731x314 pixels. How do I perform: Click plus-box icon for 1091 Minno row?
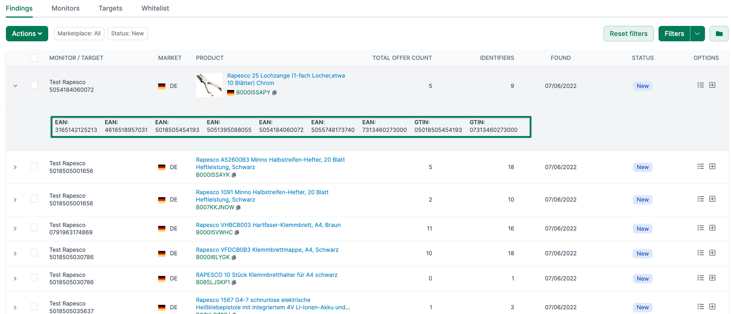tap(712, 199)
